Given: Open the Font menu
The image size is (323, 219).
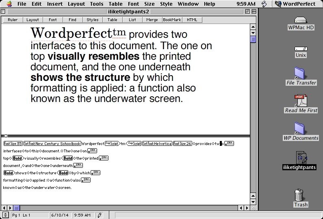Looking at the screenshot, I should pyautogui.click(x=133, y=4).
